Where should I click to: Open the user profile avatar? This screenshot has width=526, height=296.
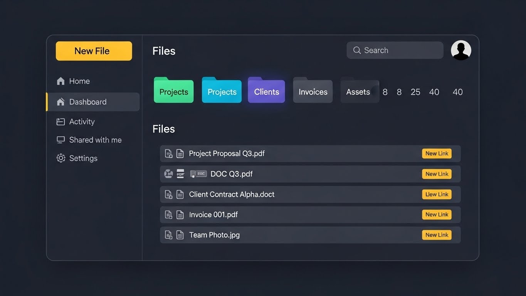[x=461, y=50]
